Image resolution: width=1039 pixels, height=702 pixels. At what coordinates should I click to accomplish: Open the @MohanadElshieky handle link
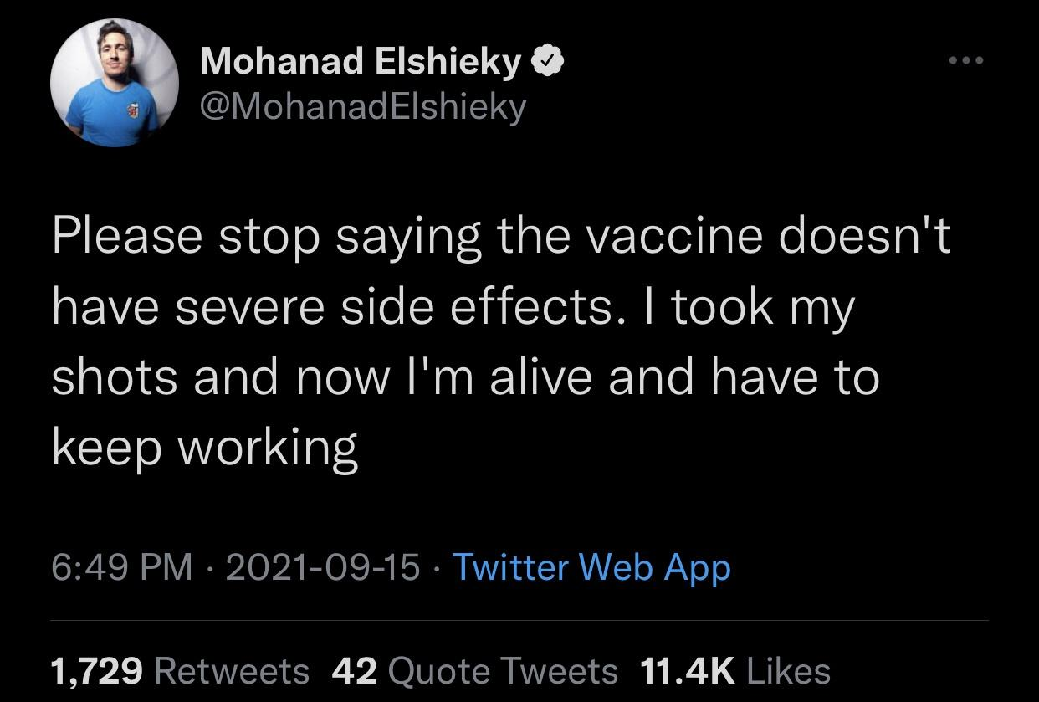(363, 106)
